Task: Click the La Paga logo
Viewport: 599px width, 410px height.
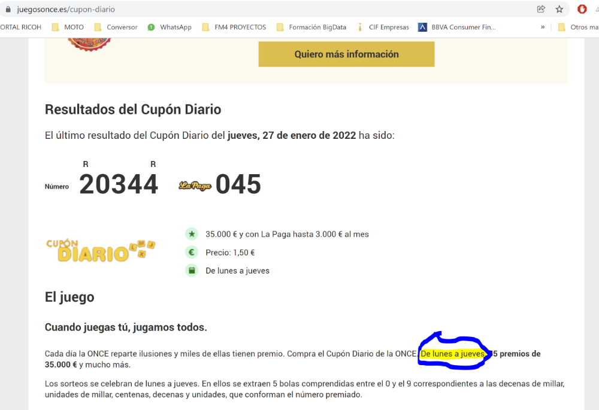Action: 195,186
